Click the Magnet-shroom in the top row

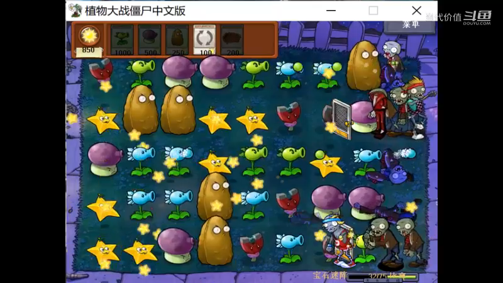point(101,71)
